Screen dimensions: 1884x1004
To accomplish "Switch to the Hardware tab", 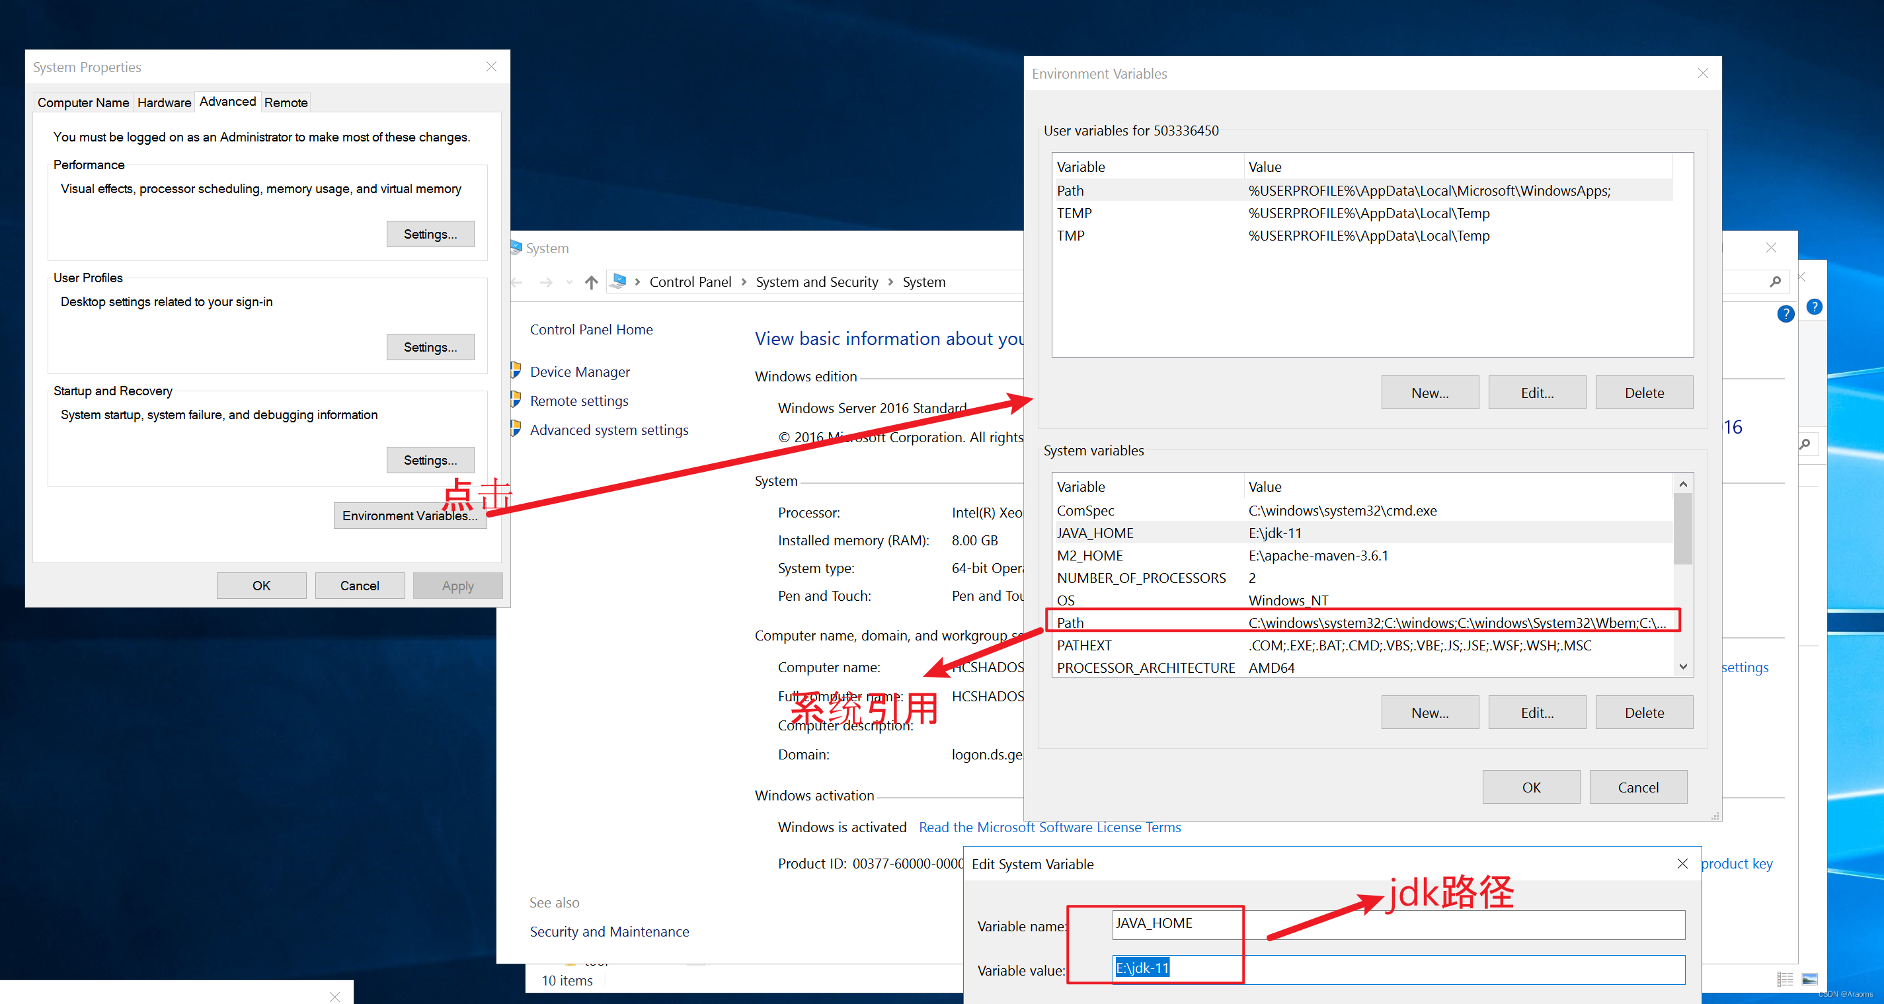I will 164,102.
